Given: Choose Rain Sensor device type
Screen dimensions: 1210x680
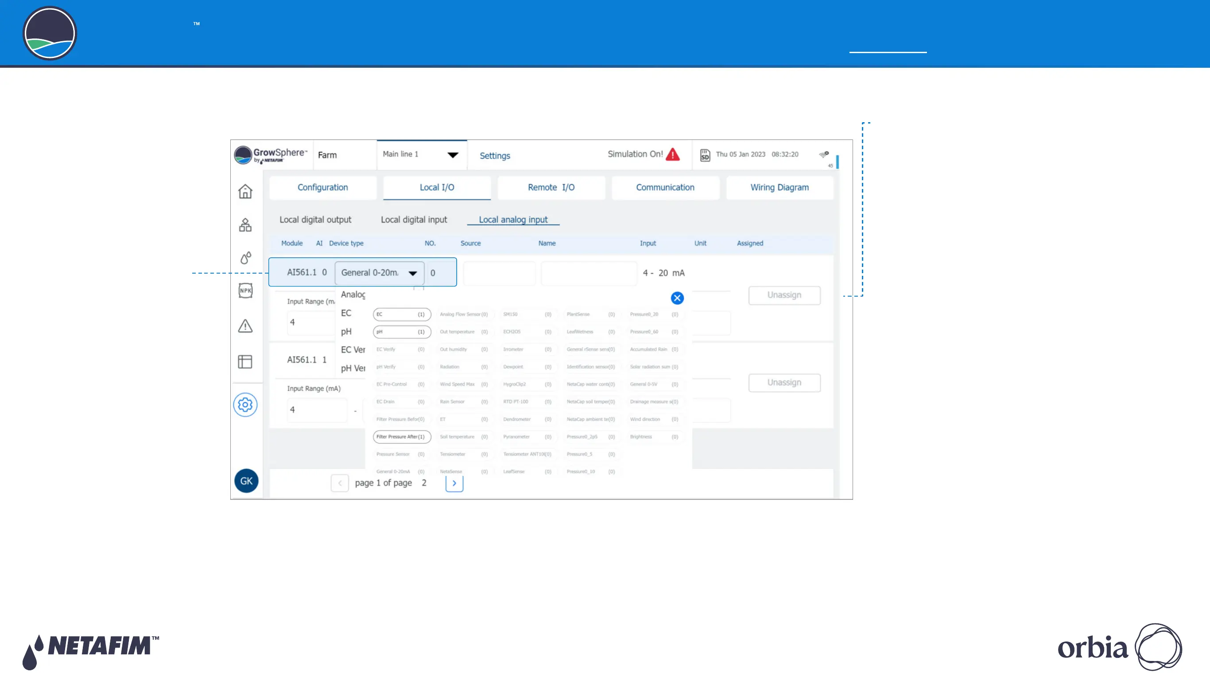Looking at the screenshot, I should [465, 402].
